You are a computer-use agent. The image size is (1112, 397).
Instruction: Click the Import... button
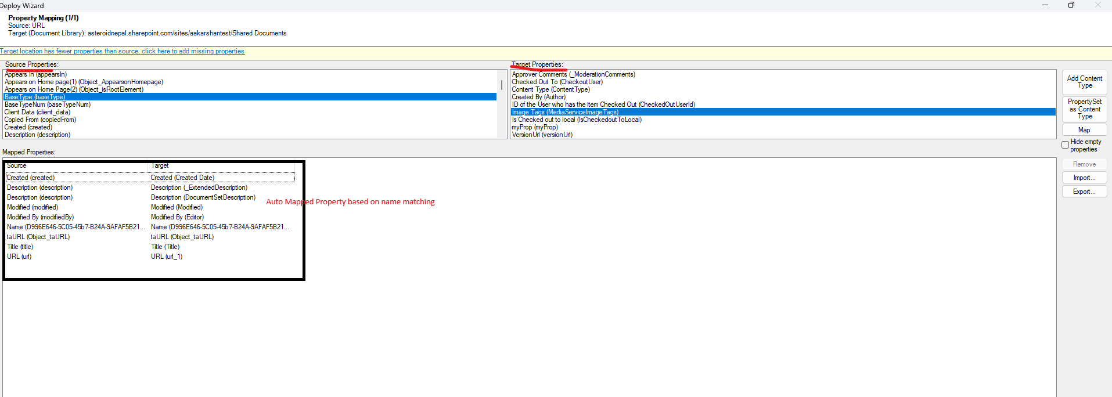pos(1084,178)
